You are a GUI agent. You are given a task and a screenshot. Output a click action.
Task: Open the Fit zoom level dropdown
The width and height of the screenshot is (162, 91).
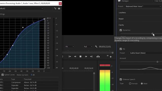point(70,47)
